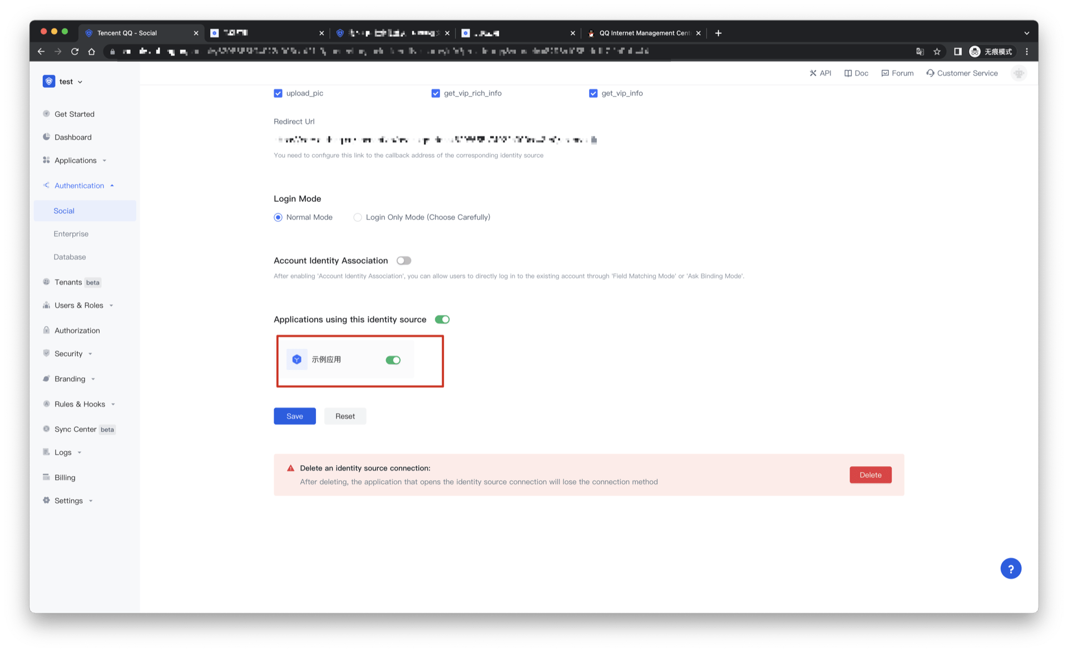Open the Forum from the top bar

point(897,73)
